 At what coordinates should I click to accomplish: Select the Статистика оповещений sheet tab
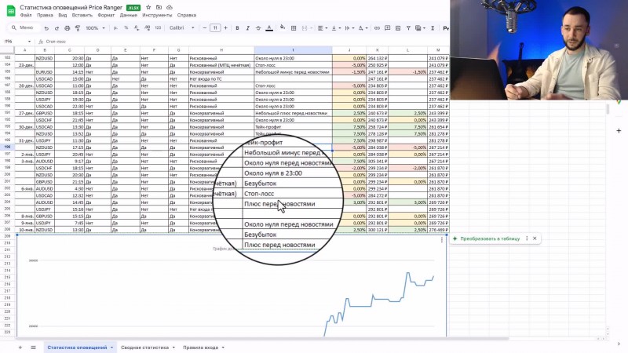tap(77, 348)
